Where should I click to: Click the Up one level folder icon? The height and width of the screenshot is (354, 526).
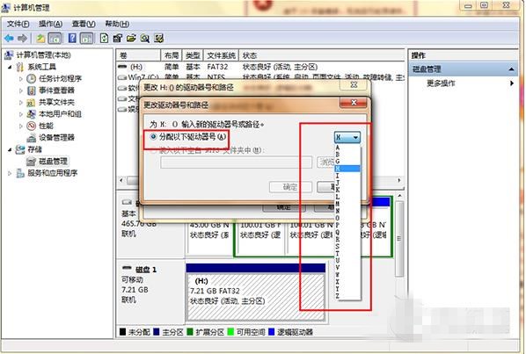tap(40, 39)
